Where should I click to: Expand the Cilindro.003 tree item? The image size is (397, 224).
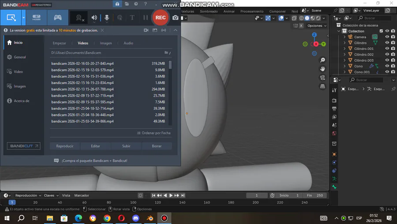click(345, 60)
